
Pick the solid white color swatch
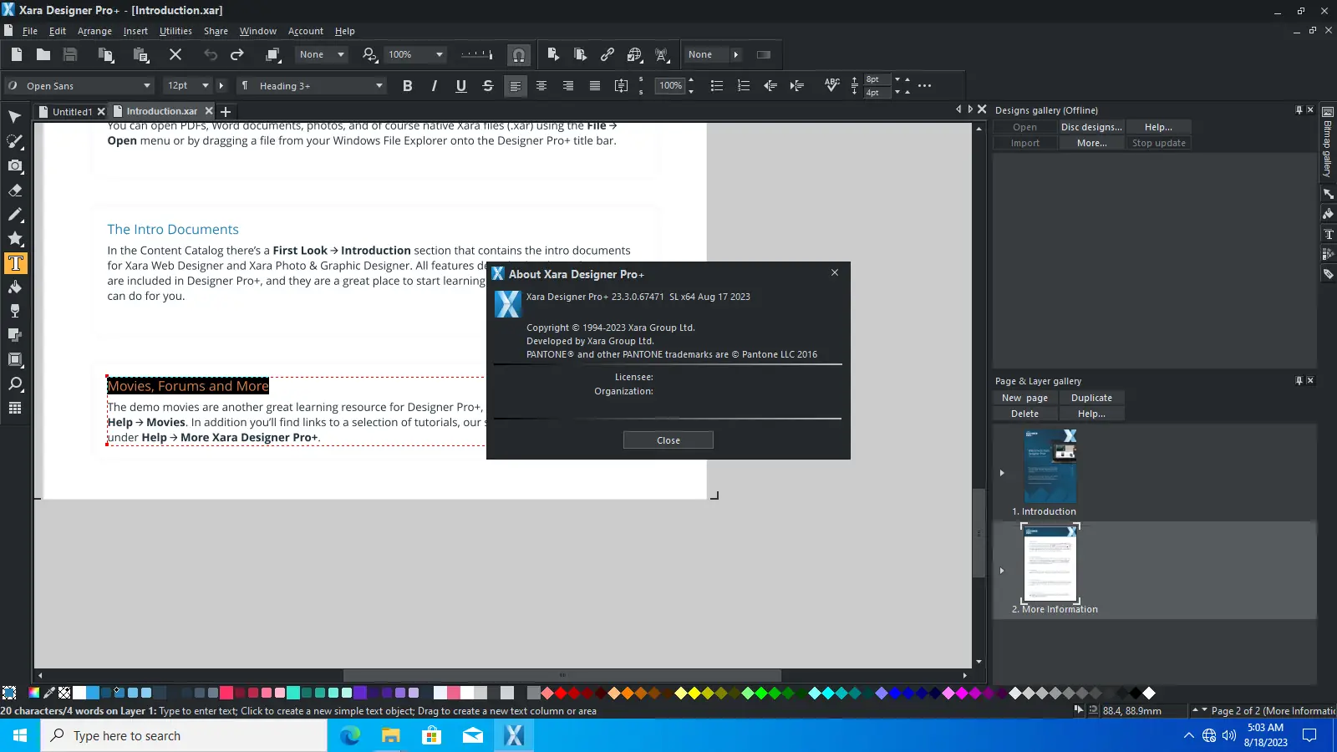coord(79,693)
